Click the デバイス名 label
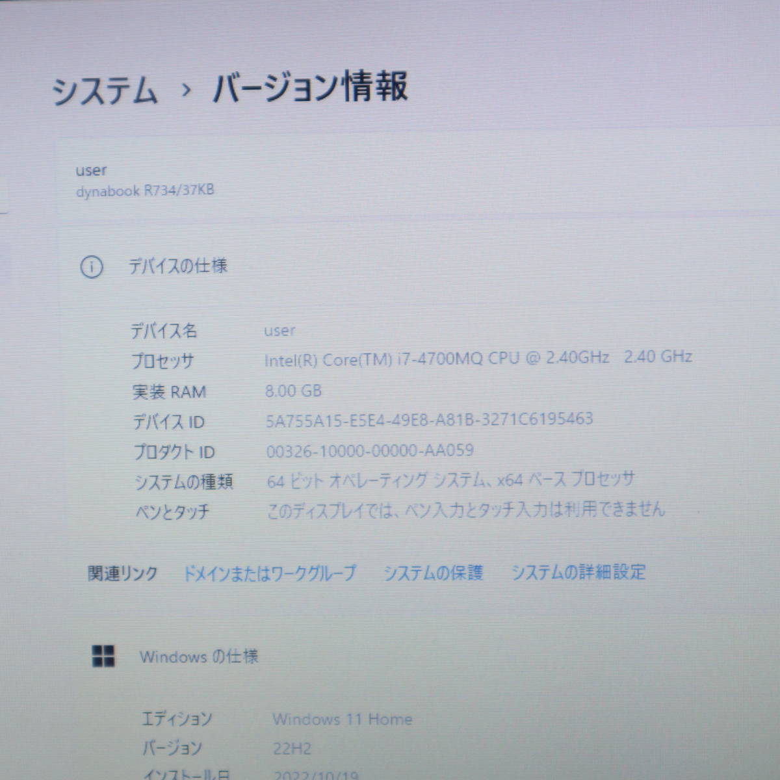 164,331
